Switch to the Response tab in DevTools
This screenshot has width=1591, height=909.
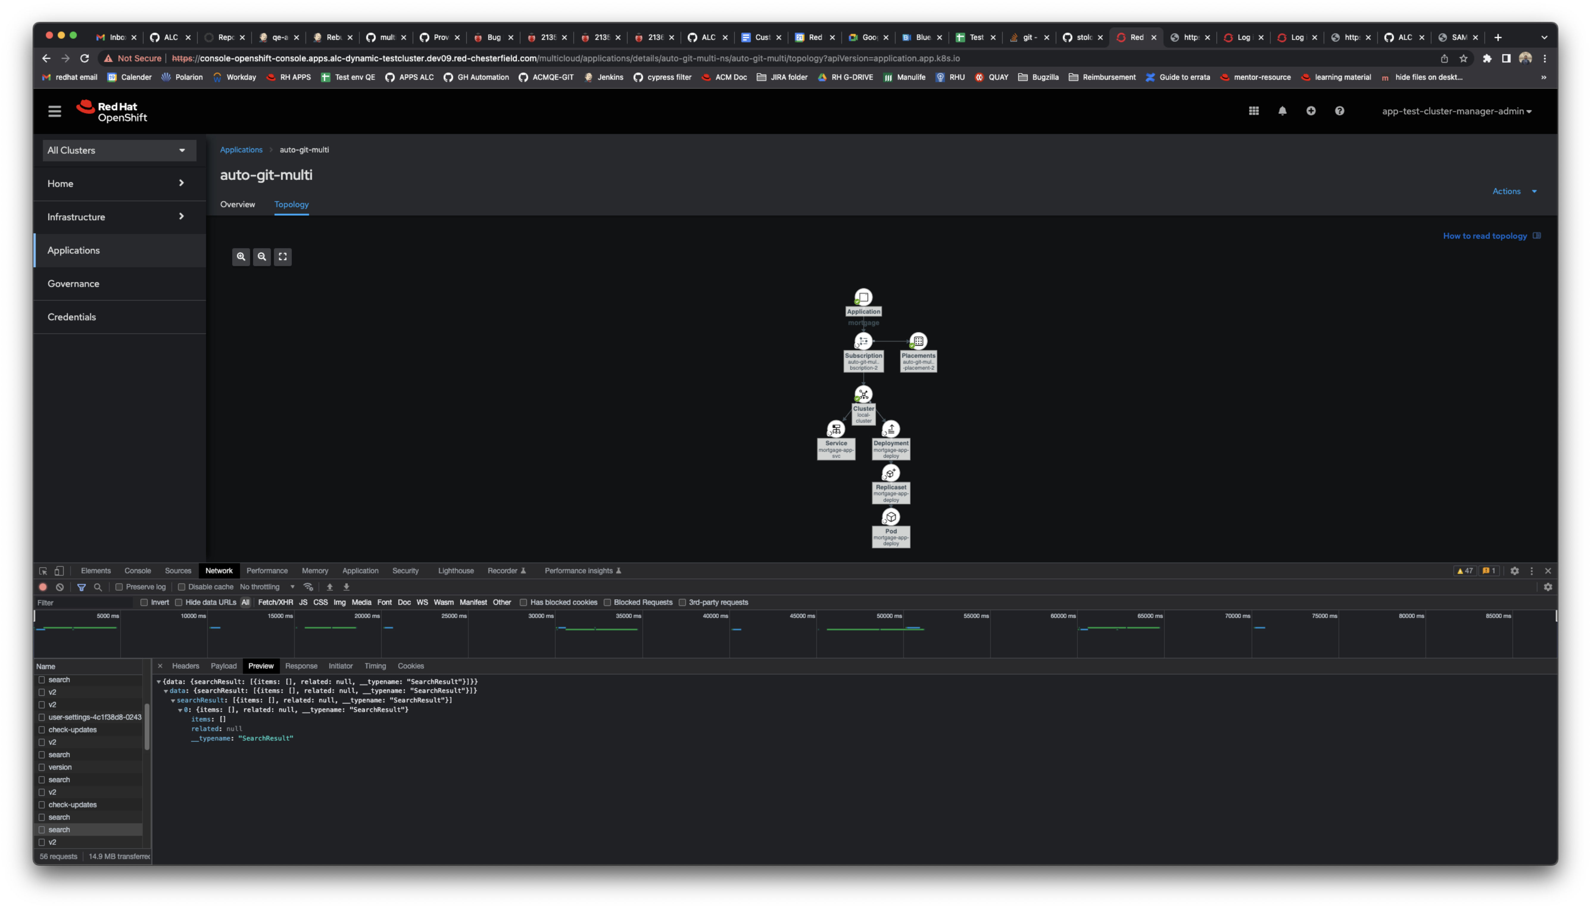(x=301, y=666)
